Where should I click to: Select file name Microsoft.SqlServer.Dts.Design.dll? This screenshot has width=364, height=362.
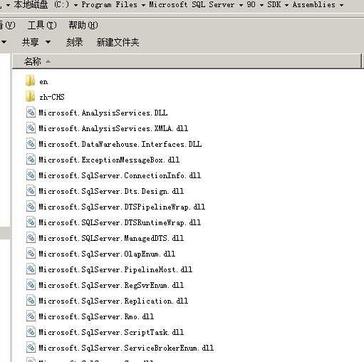coord(111,191)
